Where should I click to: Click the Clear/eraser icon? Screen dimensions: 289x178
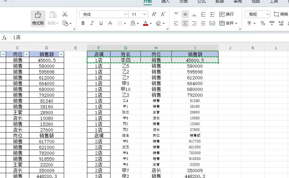click(x=158, y=23)
